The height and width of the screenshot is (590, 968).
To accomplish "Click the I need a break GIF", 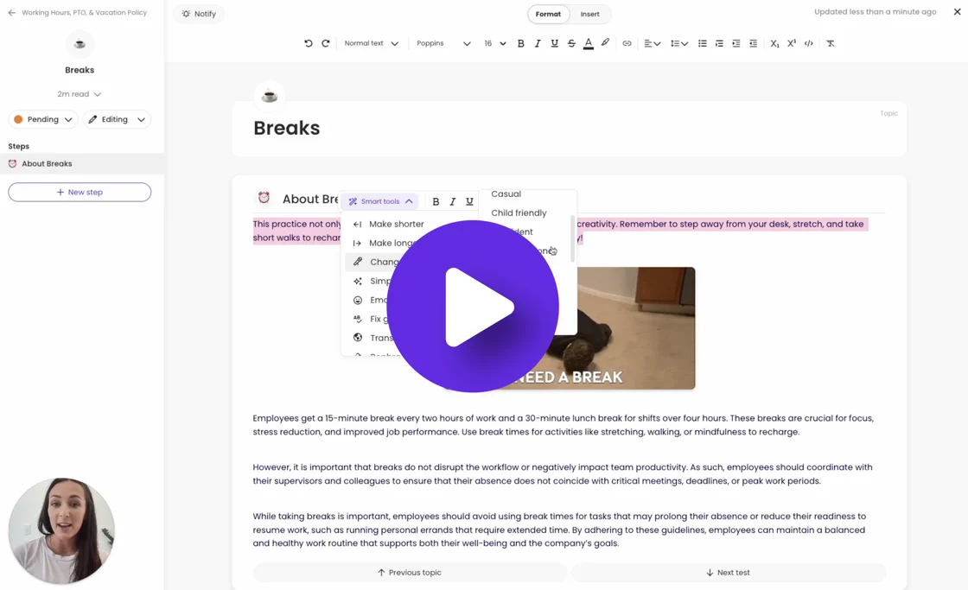I will pos(627,328).
